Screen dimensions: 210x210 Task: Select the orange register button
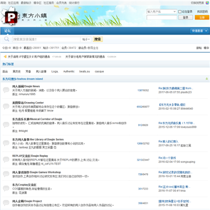point(202,17)
